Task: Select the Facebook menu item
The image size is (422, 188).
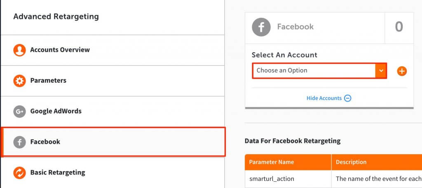Action: (x=113, y=142)
